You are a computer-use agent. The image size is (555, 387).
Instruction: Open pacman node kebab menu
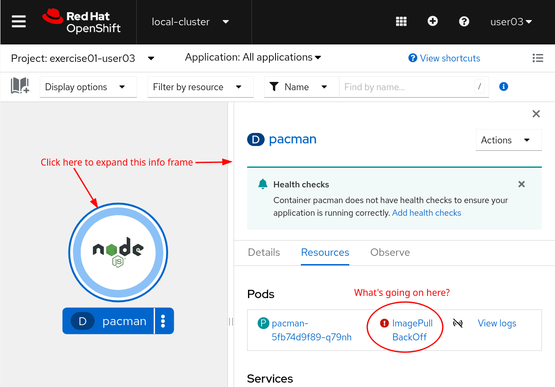tap(163, 321)
